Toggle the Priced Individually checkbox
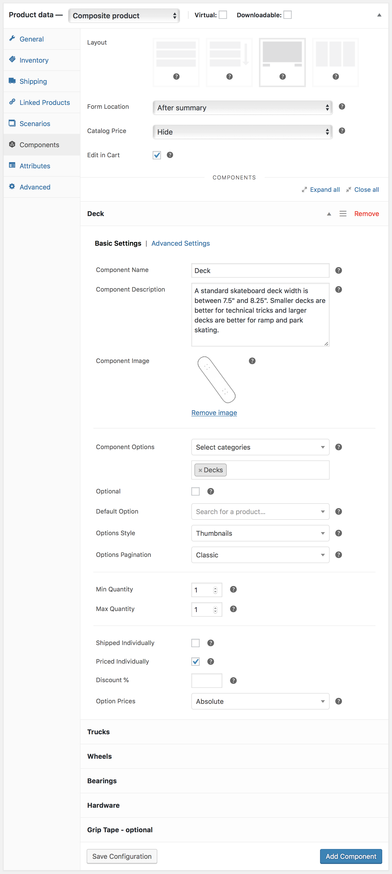392x874 pixels. [x=195, y=661]
